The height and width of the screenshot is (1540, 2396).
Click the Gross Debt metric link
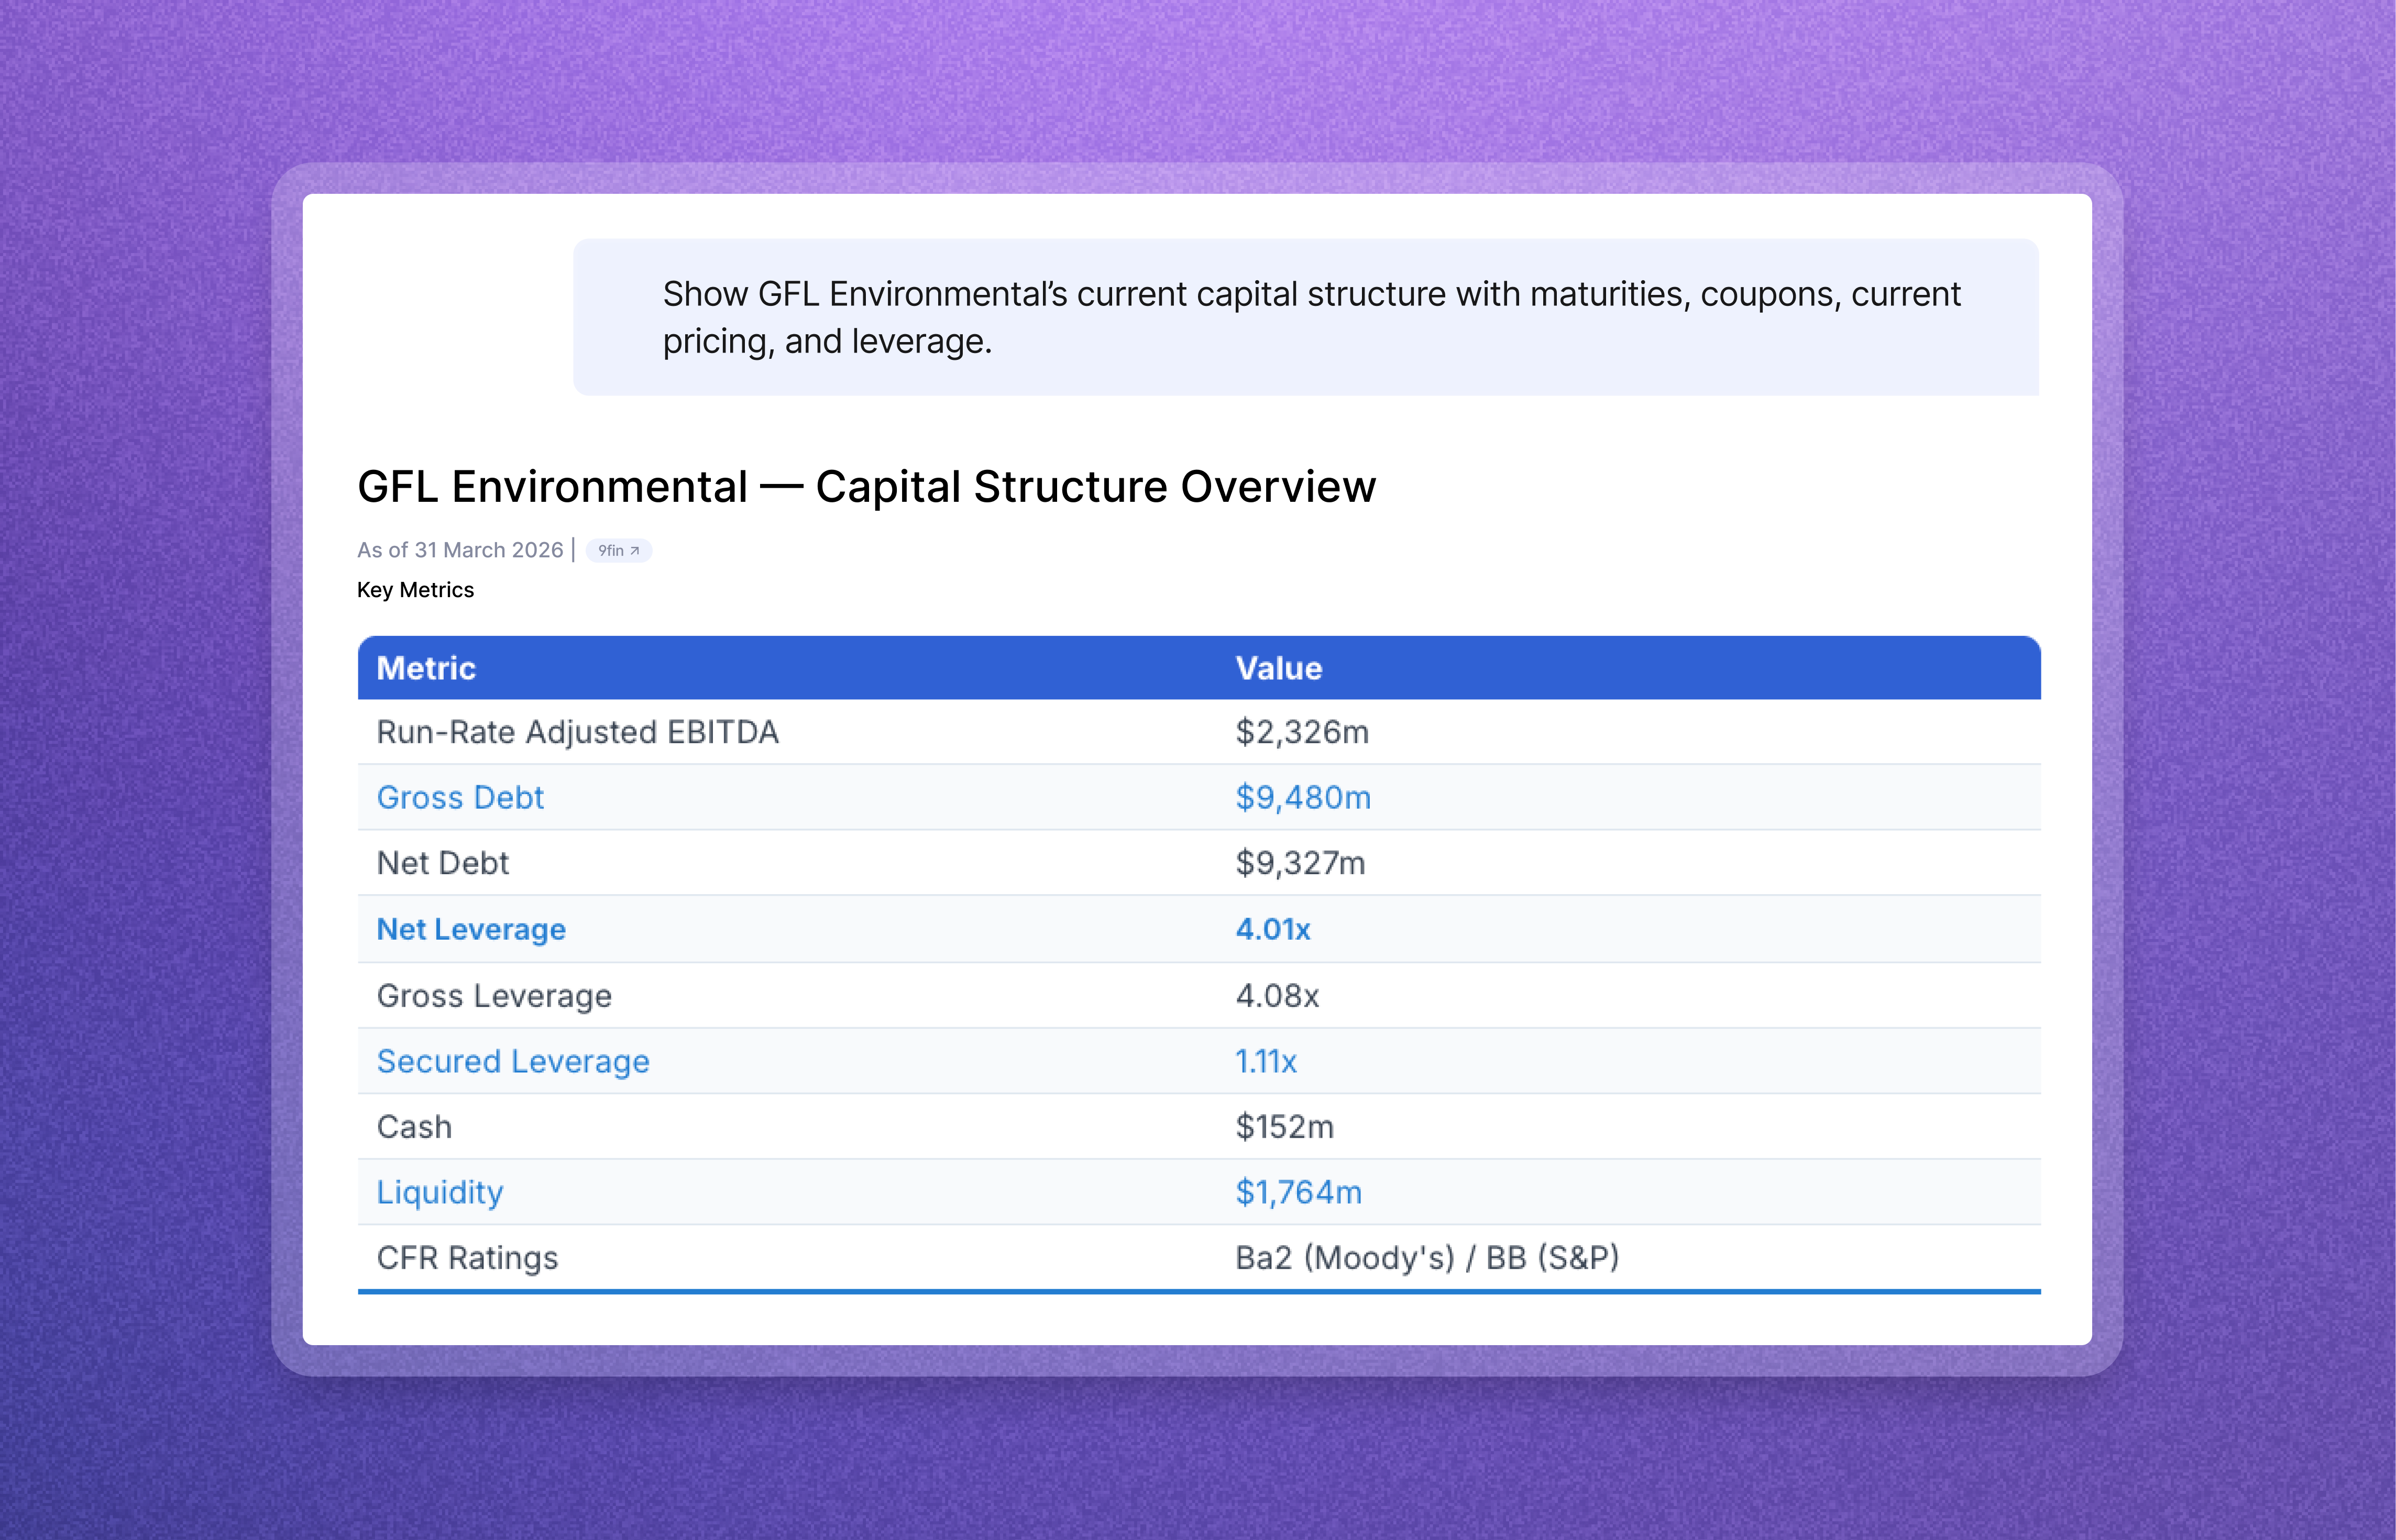pyautogui.click(x=460, y=797)
